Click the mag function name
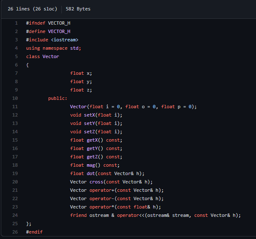Screen dimensions: 256x239 click(x=91, y=165)
